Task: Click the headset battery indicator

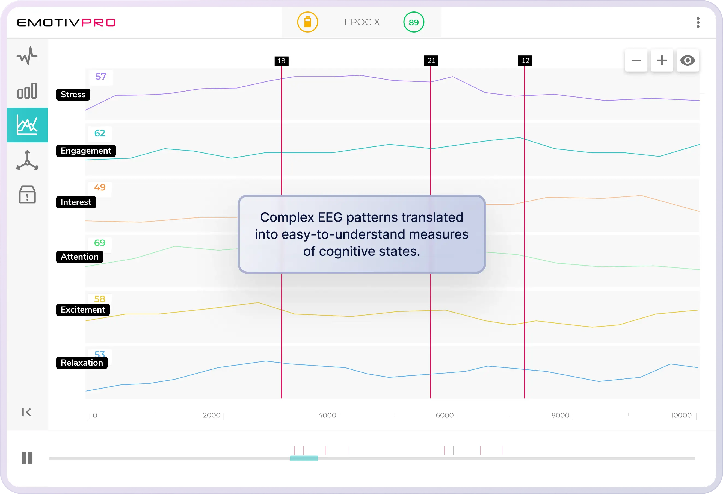Action: pos(308,22)
